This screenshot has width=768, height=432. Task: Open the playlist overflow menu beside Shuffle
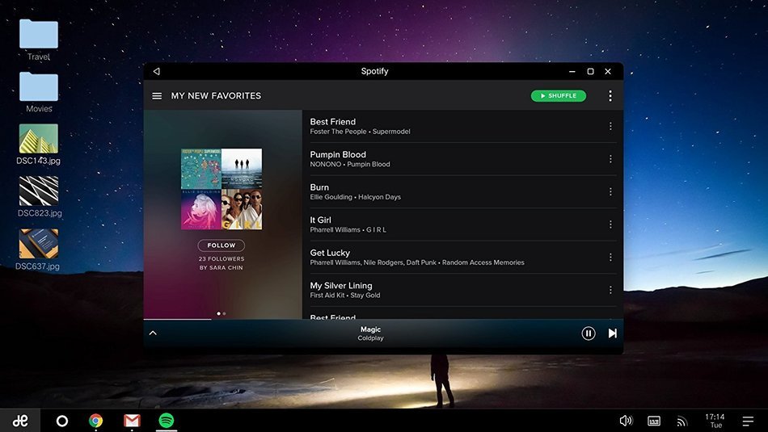pos(610,96)
